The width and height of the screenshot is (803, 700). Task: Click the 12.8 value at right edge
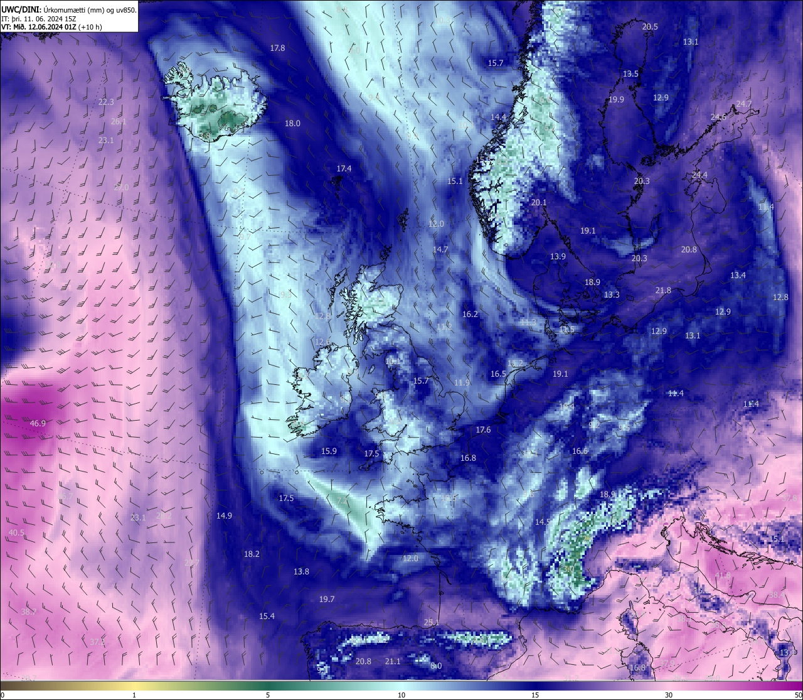pyautogui.click(x=780, y=298)
